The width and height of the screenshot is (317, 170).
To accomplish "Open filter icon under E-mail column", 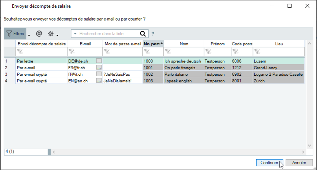I will pos(71,52).
